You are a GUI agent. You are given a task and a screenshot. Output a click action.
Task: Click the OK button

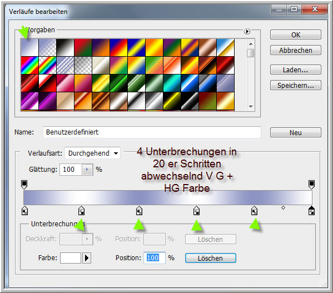pyautogui.click(x=296, y=34)
